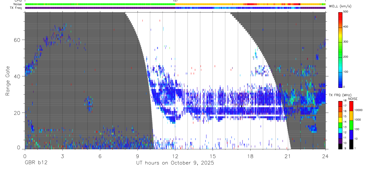
Task: Click the '500' label on the width colorbar
Action: click(x=346, y=12)
